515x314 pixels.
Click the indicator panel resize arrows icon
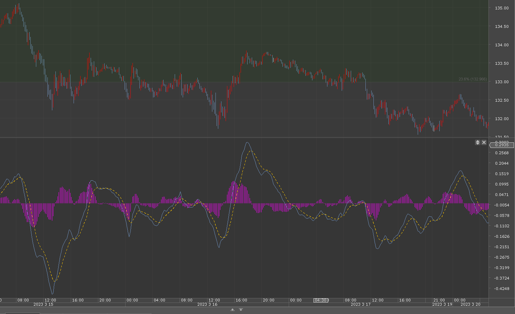point(478,142)
